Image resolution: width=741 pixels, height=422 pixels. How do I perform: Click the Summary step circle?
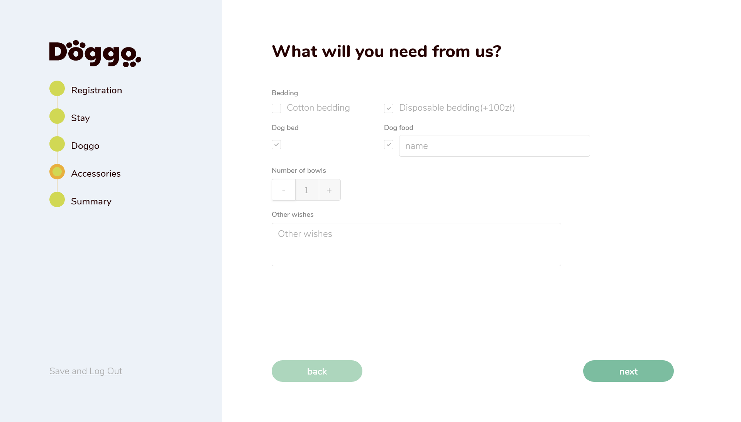(57, 199)
